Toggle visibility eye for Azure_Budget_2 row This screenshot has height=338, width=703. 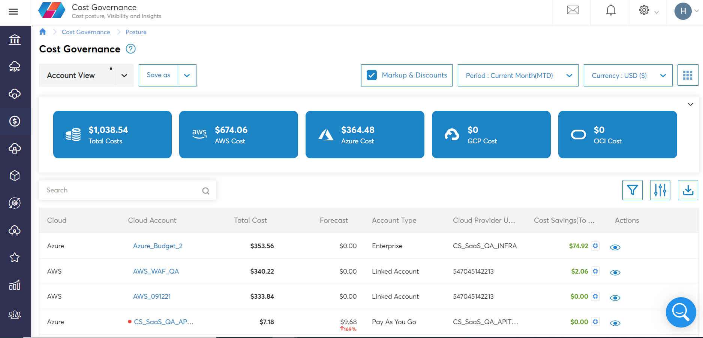point(615,247)
